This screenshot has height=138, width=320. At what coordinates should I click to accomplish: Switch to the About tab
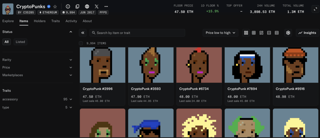[x=87, y=21]
